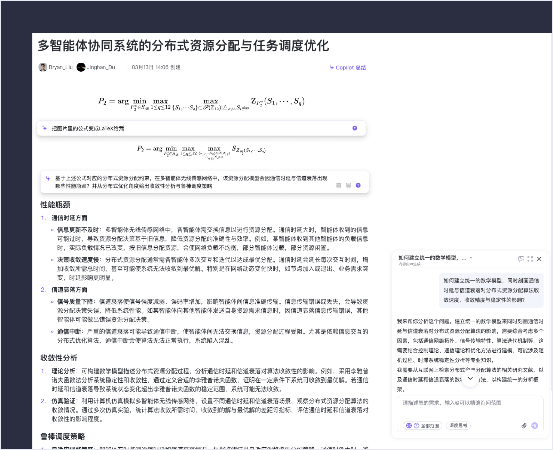Click the LaTeX prompt text field
This screenshot has height=450, width=553.
coord(184,128)
